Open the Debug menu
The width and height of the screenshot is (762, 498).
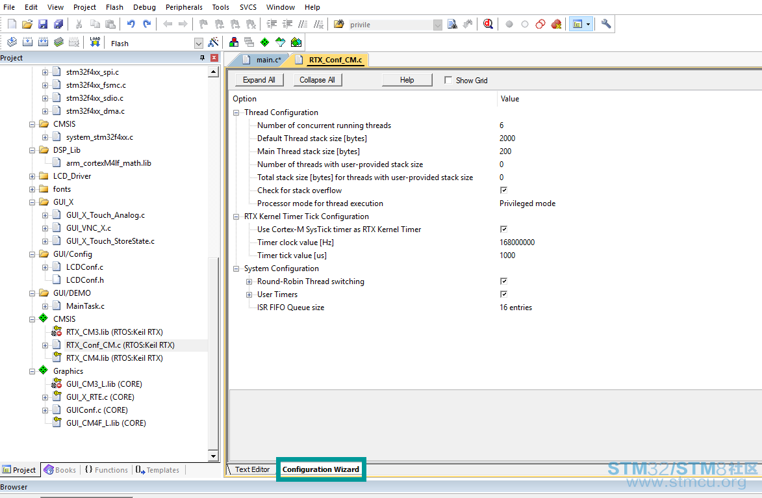point(144,7)
